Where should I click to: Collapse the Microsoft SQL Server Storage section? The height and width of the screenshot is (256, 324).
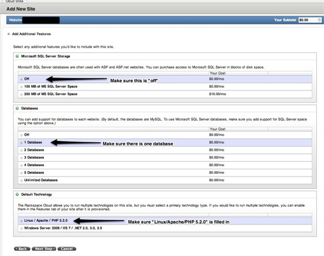pos(17,56)
